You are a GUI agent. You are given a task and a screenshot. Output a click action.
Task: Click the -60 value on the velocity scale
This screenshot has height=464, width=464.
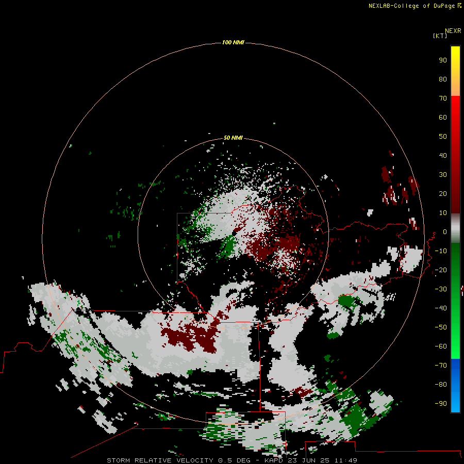441,346
